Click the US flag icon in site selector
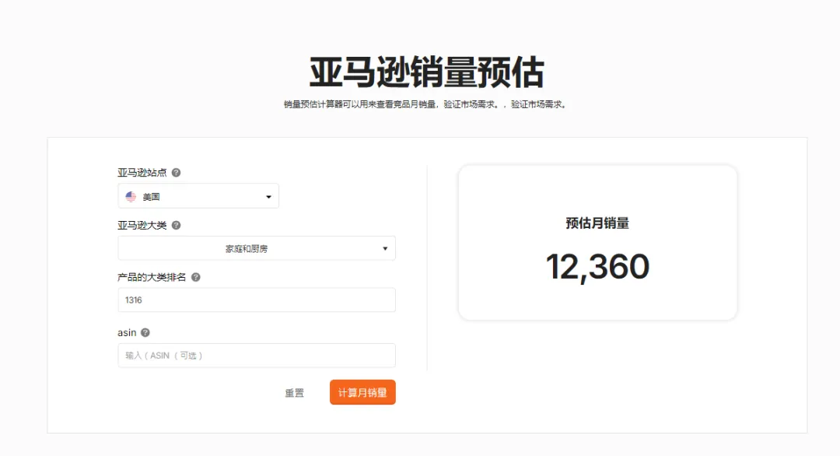The height and width of the screenshot is (456, 840). click(x=131, y=197)
